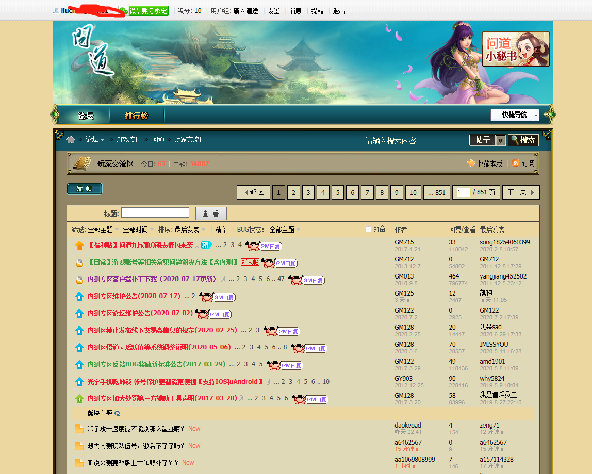Open thread 印子攻击速度能不能别那么墨迹啊
This screenshot has width=592, height=474.
coord(136,428)
